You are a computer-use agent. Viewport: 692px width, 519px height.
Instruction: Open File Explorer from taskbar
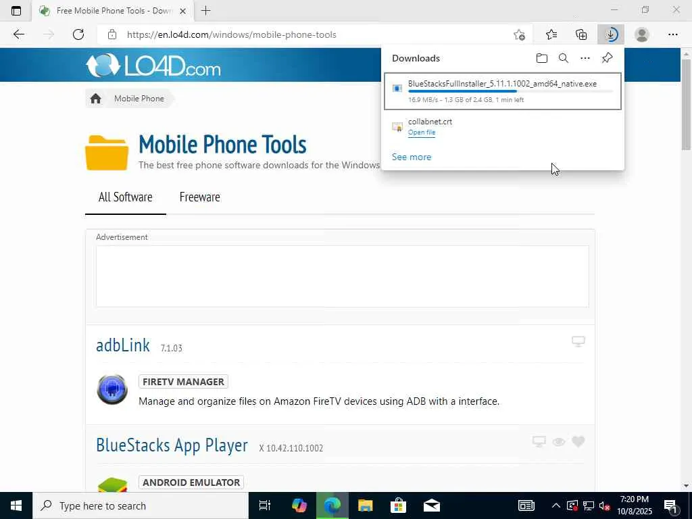(x=366, y=505)
